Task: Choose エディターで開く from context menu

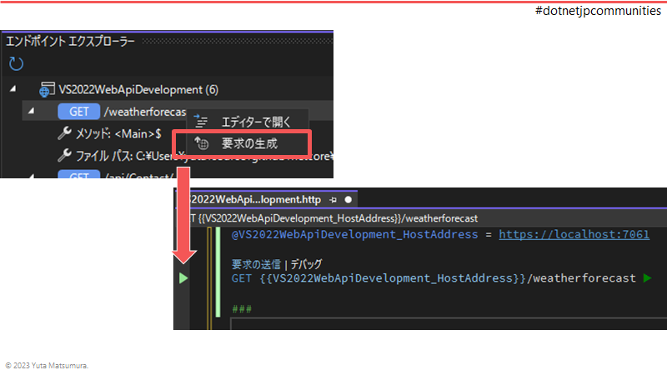Action: pyautogui.click(x=256, y=122)
